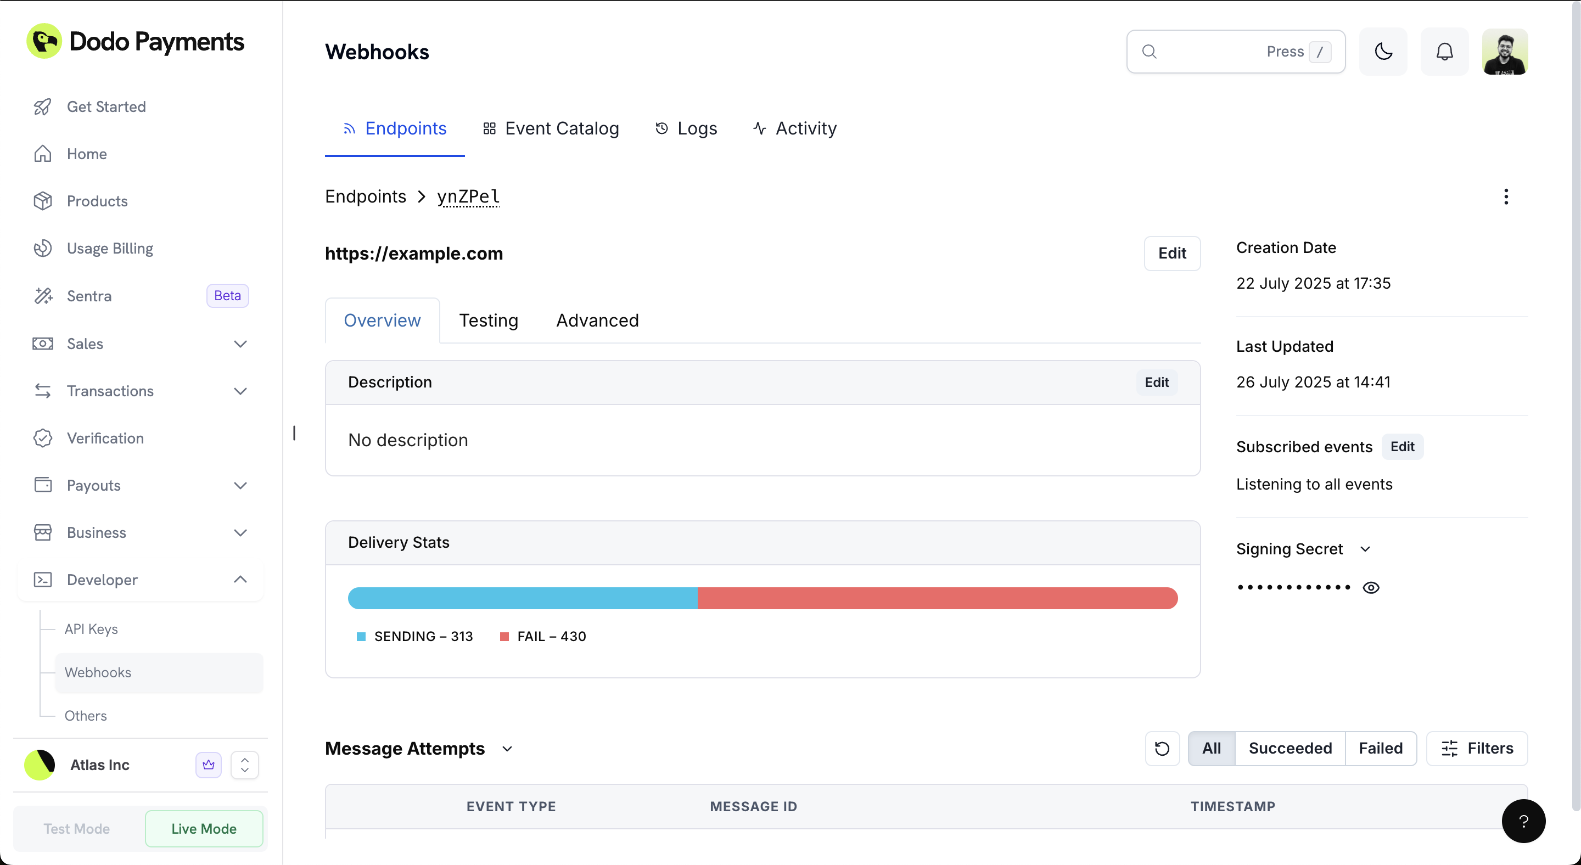1581x865 pixels.
Task: Open the endpoint options kebab menu
Action: [1507, 196]
